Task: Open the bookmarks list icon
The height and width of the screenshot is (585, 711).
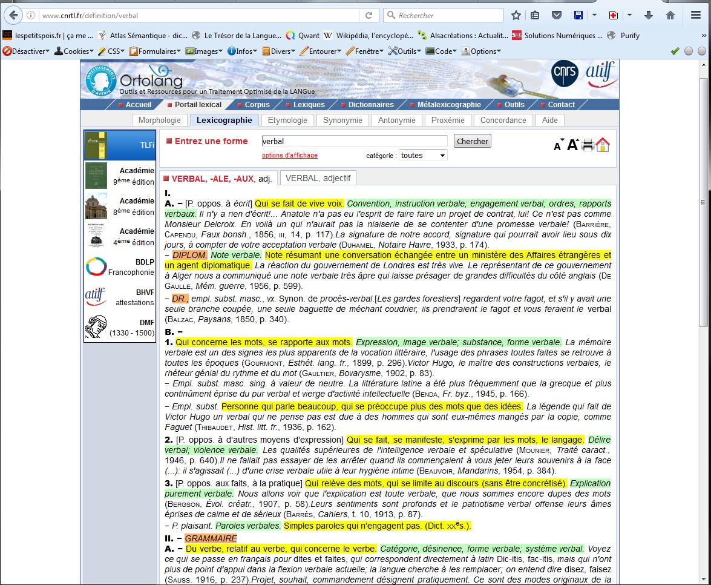Action: (x=535, y=15)
